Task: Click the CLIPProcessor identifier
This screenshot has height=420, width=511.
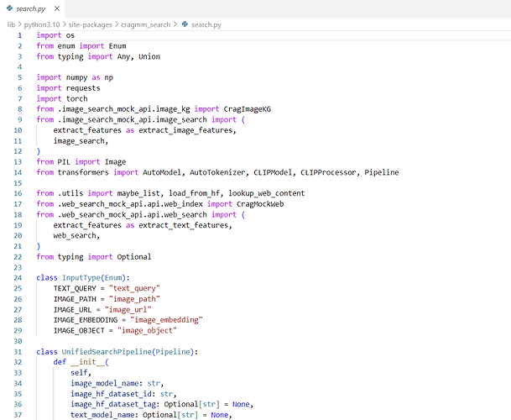Action: coord(328,172)
